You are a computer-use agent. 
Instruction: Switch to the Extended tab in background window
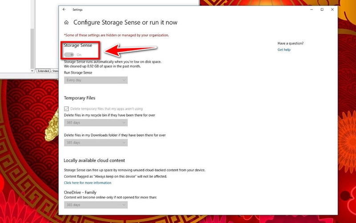point(43,71)
